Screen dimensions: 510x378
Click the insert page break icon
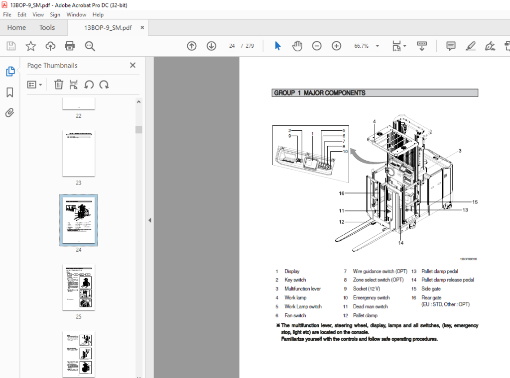click(x=74, y=85)
